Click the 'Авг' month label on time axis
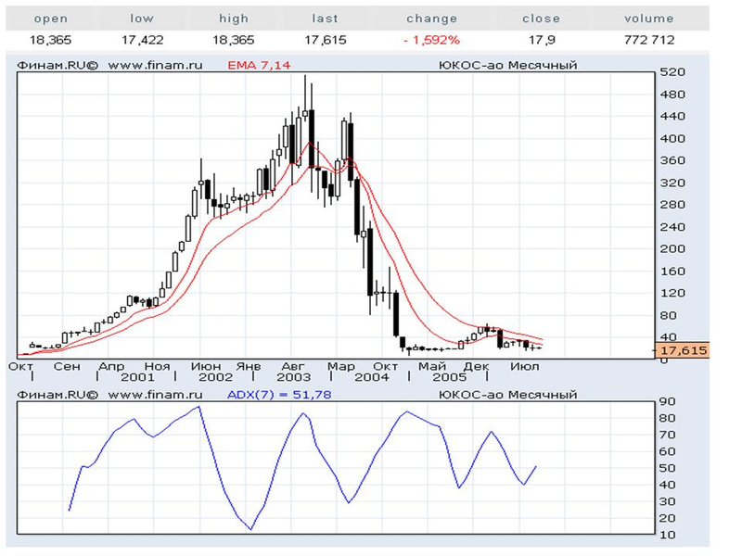The width and height of the screenshot is (742, 556). [293, 366]
